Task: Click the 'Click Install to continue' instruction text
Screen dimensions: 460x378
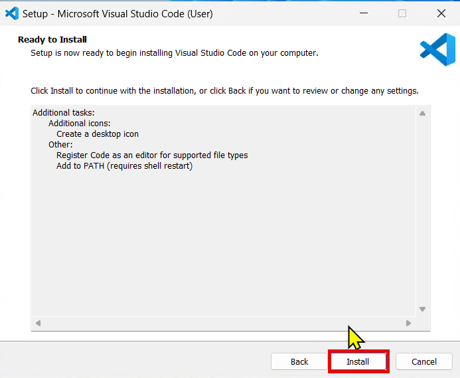Action: pyautogui.click(x=224, y=91)
